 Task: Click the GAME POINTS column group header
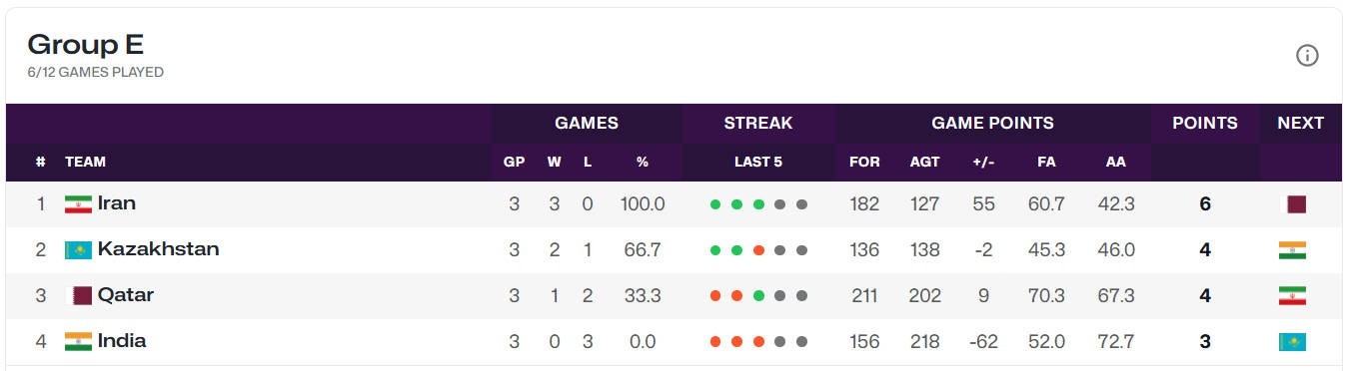(992, 124)
